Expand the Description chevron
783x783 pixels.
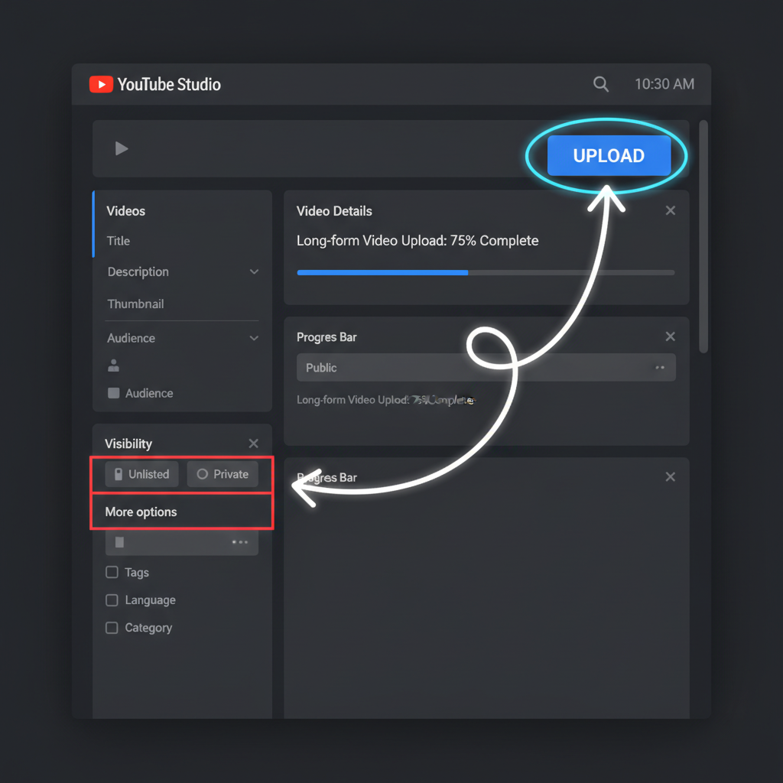tap(254, 271)
